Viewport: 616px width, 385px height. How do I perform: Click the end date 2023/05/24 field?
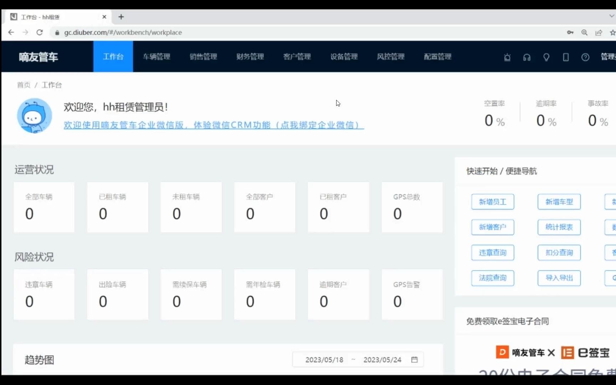pos(382,360)
